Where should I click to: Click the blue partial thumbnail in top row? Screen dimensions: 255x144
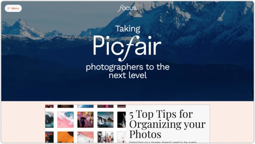click(x=85, y=106)
